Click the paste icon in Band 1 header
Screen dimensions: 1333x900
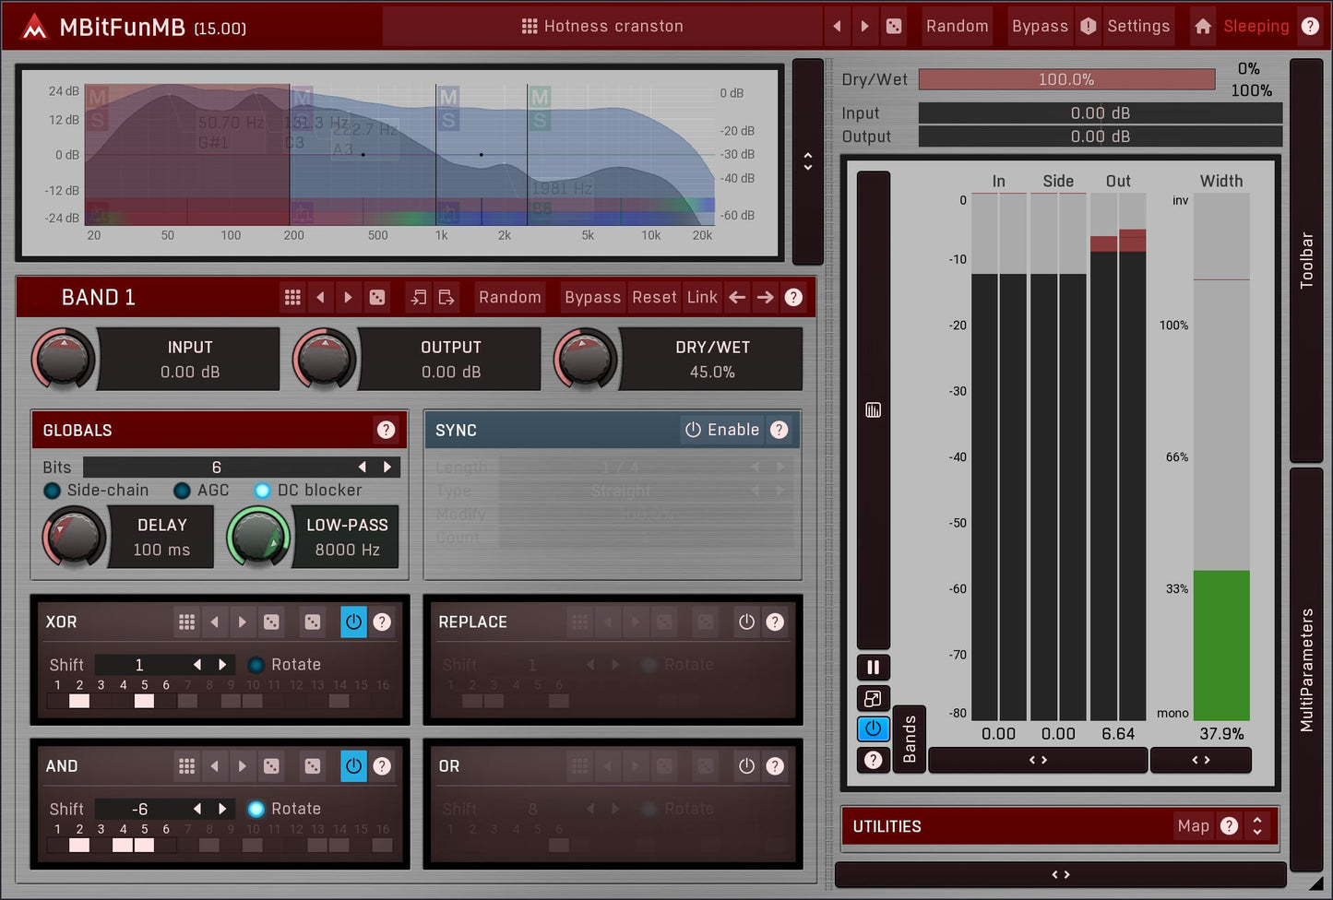click(x=446, y=297)
